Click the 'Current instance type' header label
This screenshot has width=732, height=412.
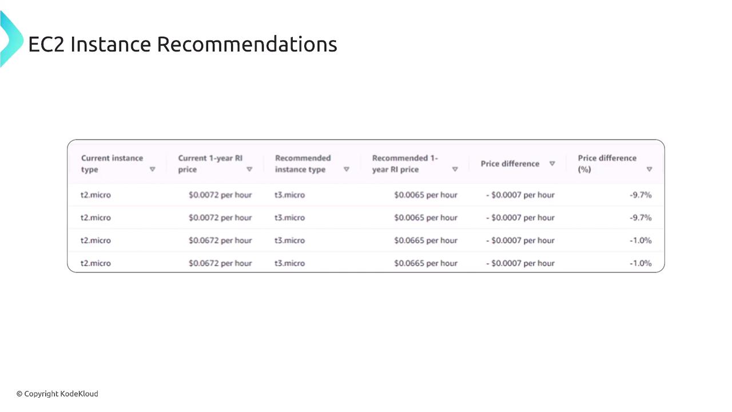(x=112, y=164)
